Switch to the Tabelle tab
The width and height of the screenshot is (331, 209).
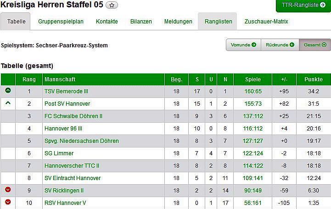pyautogui.click(x=16, y=22)
